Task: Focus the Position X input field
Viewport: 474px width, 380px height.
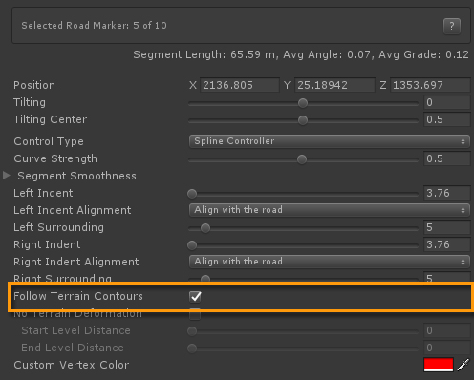Action: point(240,85)
